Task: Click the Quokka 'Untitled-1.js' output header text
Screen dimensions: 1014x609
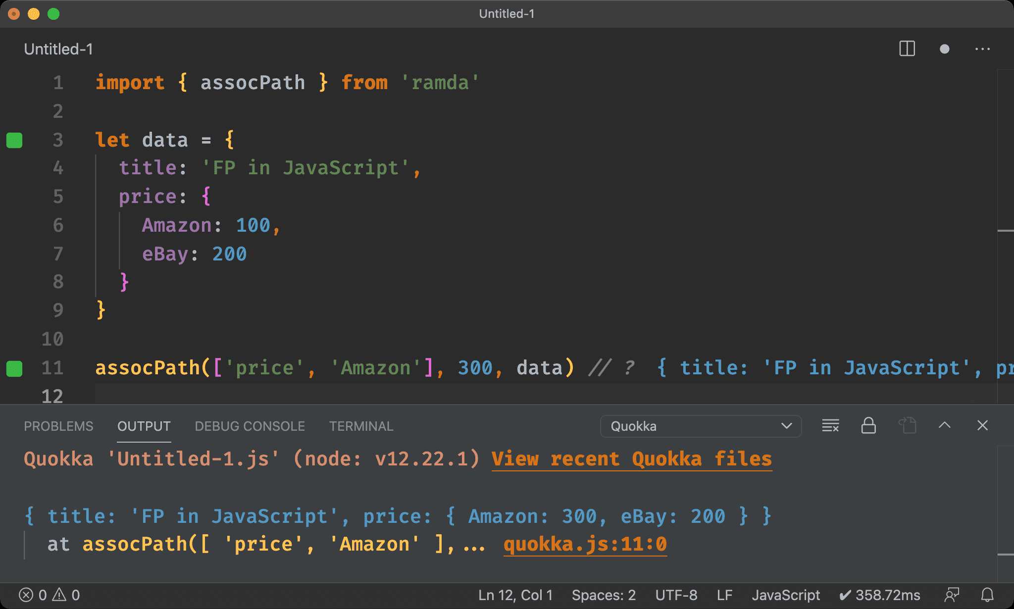Action: pos(252,459)
